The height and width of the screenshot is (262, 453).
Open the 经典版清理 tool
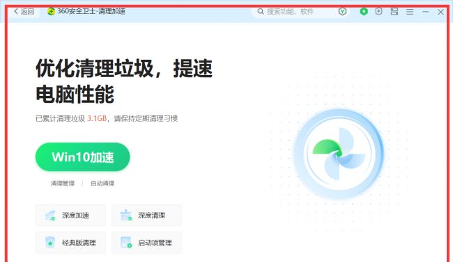point(70,243)
